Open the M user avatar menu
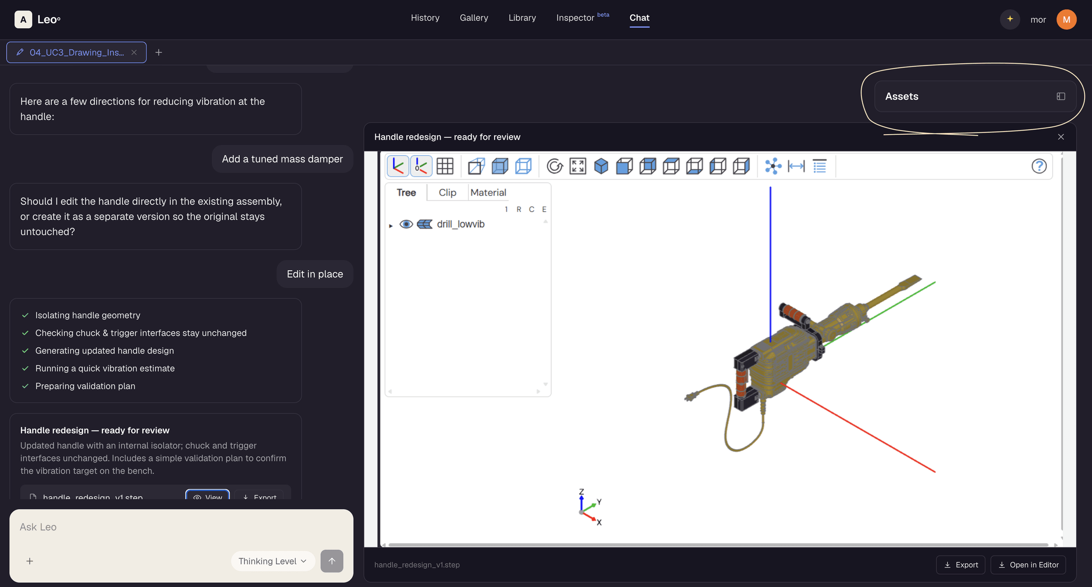The height and width of the screenshot is (587, 1092). [1066, 20]
